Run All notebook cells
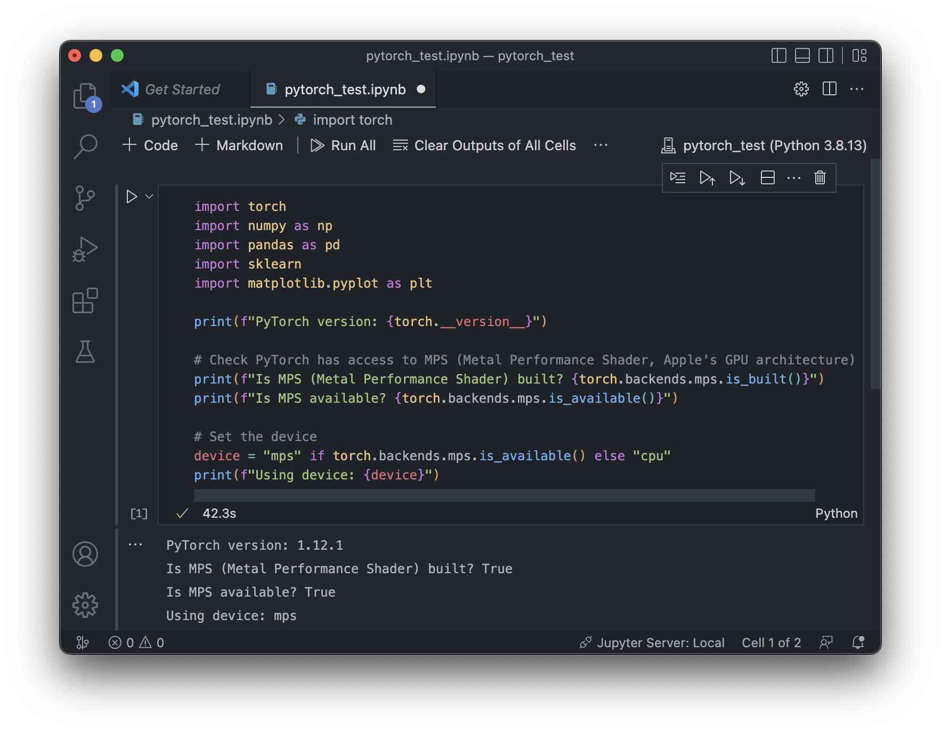This screenshot has width=941, height=733. tap(343, 145)
